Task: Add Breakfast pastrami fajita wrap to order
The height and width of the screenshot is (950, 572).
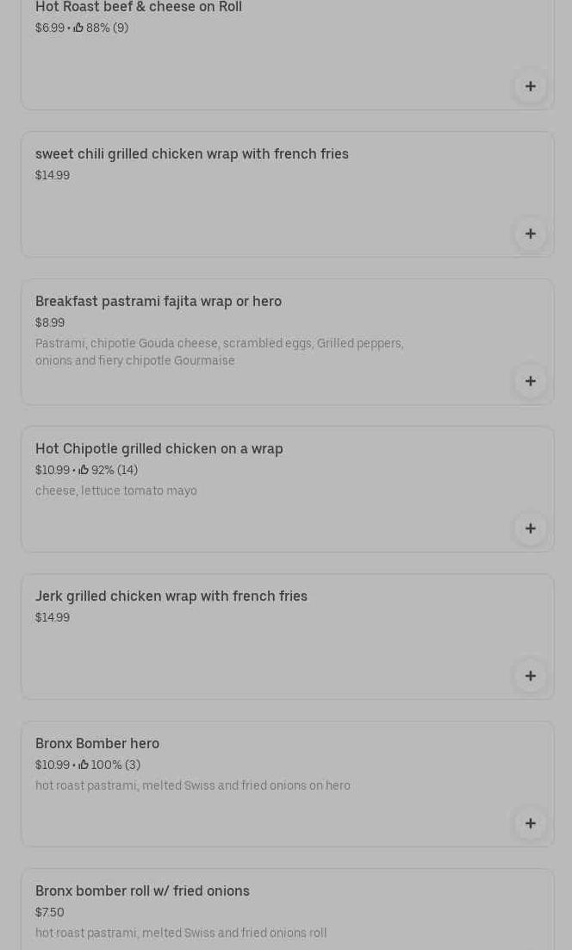Action: click(x=530, y=381)
